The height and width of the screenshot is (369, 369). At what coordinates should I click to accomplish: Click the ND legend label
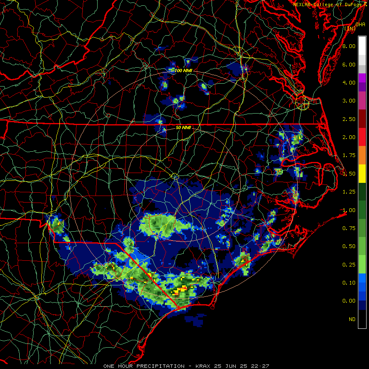[x=352, y=319]
